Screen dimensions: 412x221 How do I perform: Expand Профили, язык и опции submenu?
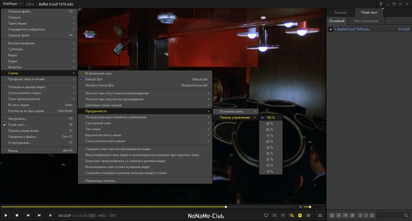[x=39, y=79]
